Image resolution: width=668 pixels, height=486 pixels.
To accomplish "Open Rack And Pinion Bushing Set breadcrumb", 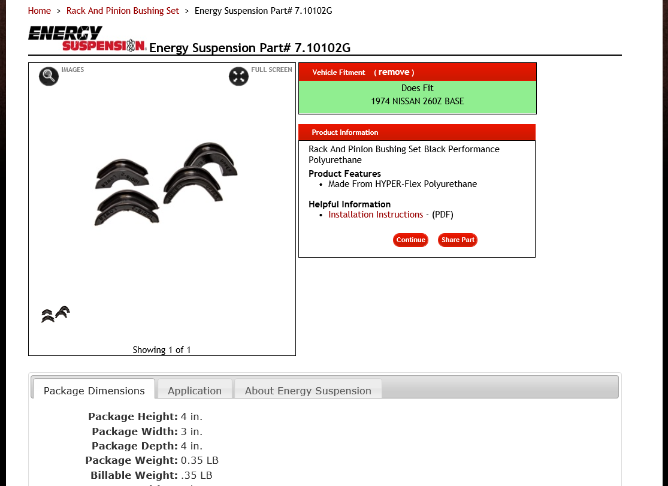I will point(123,11).
